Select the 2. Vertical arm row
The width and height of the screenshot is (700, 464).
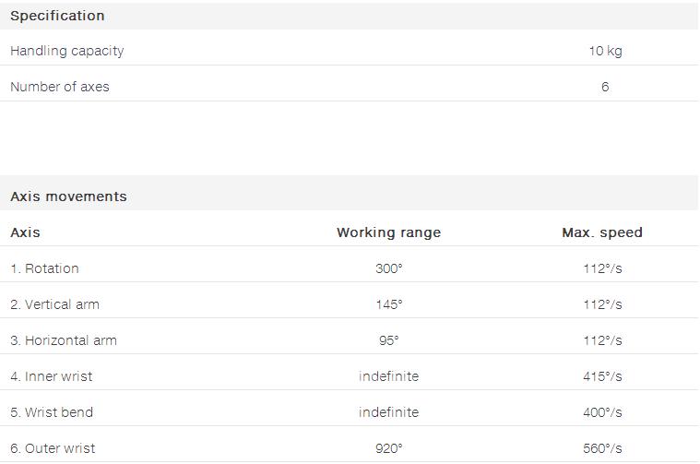coord(54,304)
